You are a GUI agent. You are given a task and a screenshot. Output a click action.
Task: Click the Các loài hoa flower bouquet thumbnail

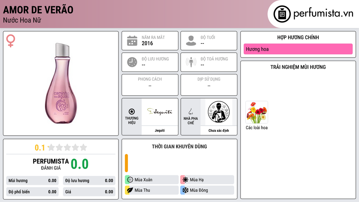point(257,112)
